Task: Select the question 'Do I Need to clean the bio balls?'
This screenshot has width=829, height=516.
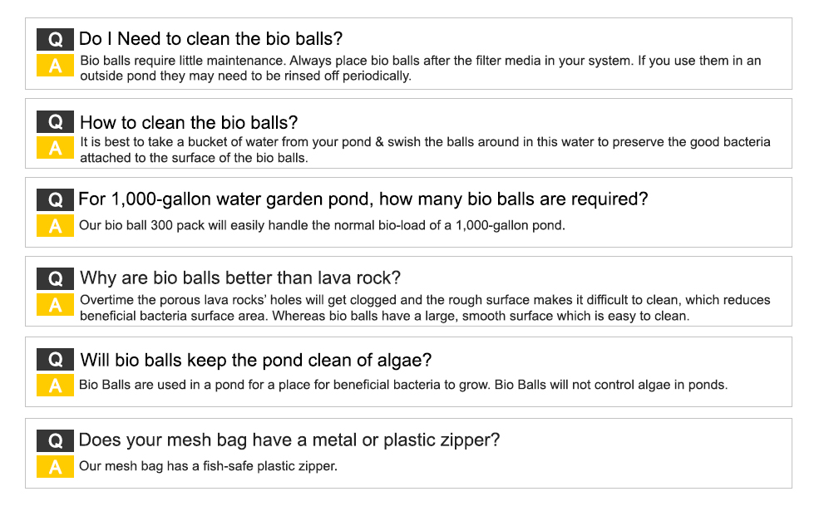Action: coord(210,38)
